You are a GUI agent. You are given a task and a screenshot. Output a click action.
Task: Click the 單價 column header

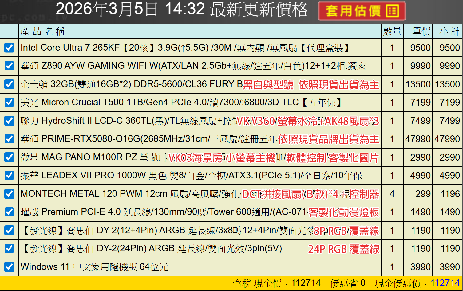coord(421,31)
